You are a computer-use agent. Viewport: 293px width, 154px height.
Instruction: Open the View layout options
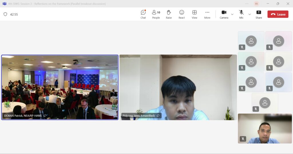[x=194, y=14]
